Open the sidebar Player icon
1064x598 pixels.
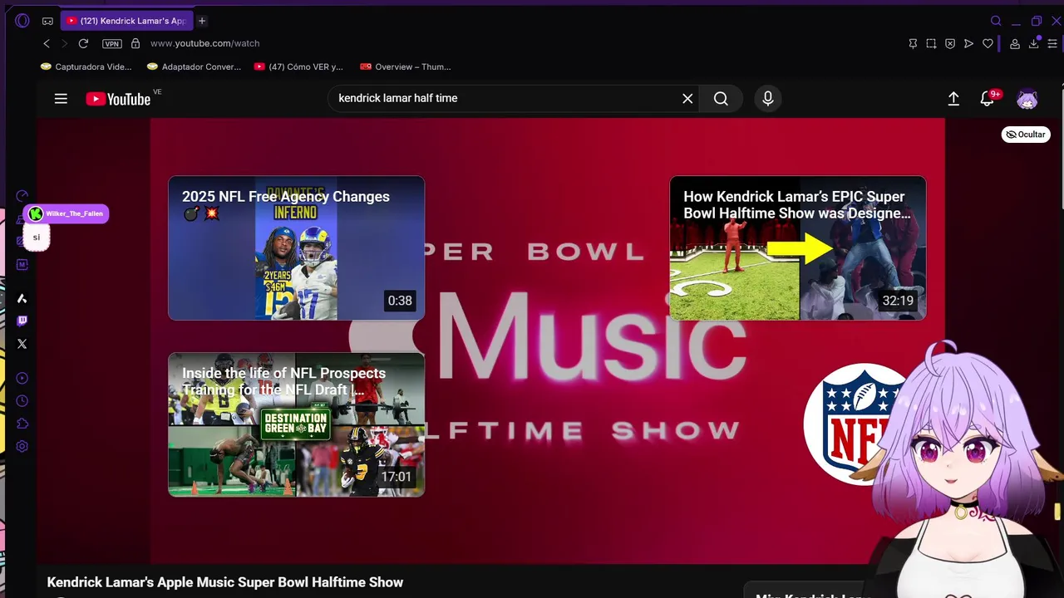(x=22, y=378)
